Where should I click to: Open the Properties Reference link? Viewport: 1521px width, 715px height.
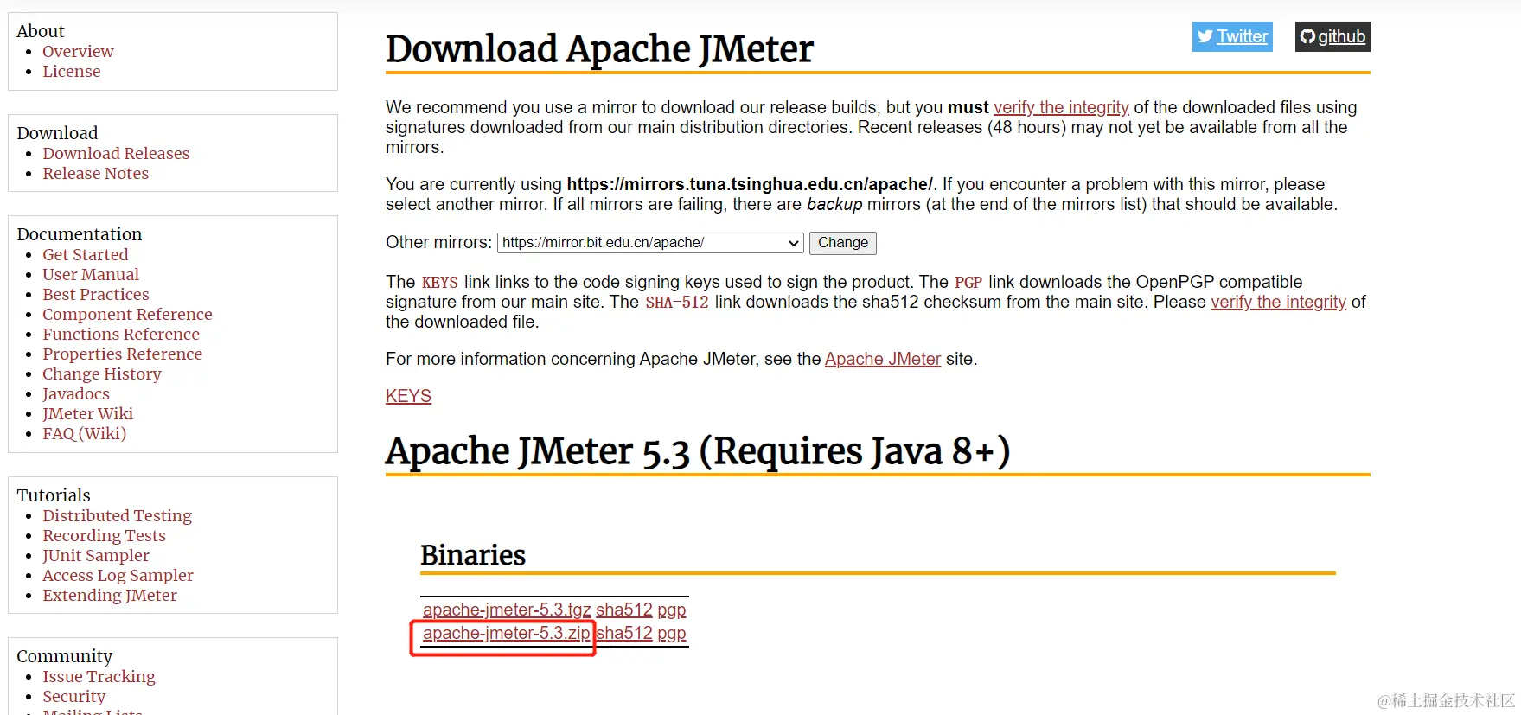(123, 354)
